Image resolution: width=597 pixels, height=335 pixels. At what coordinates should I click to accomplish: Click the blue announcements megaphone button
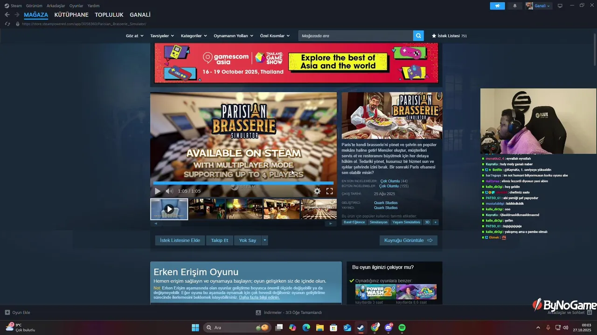click(497, 6)
